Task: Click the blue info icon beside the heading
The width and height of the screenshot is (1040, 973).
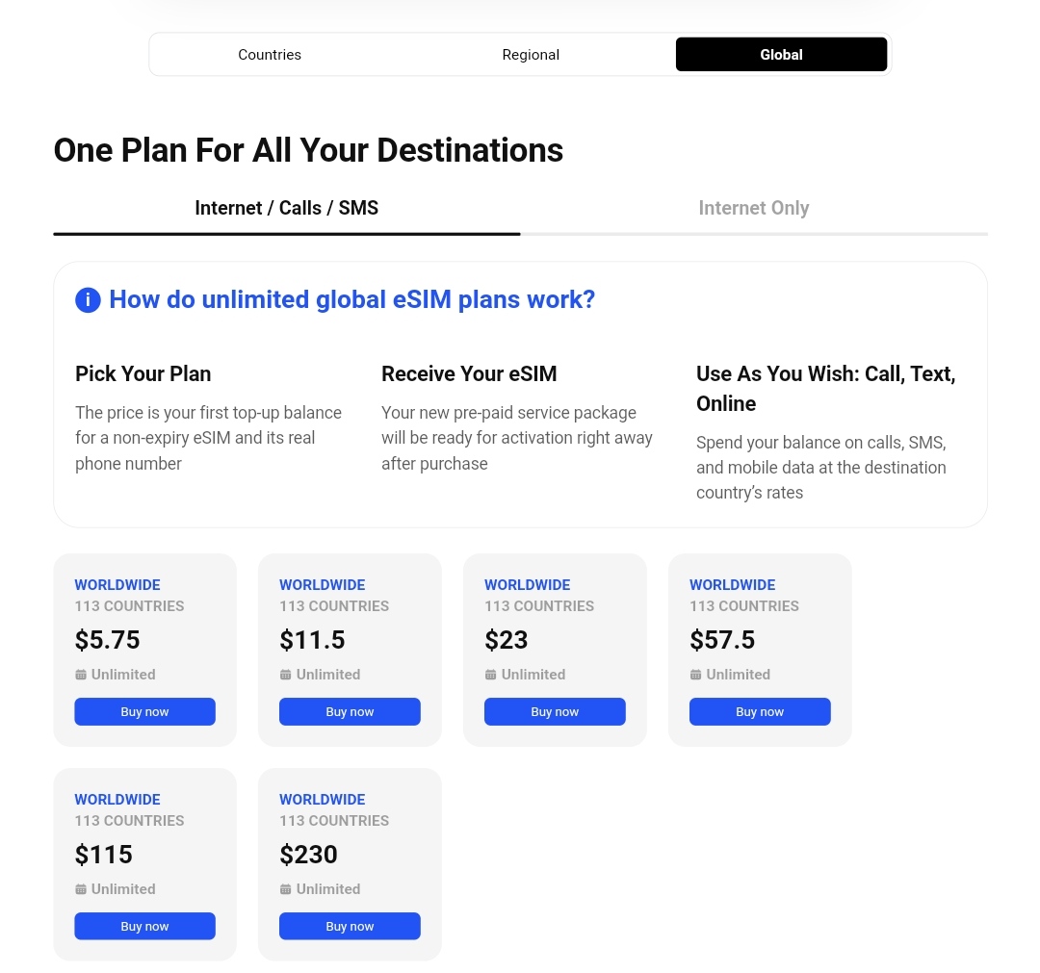Action: click(88, 300)
